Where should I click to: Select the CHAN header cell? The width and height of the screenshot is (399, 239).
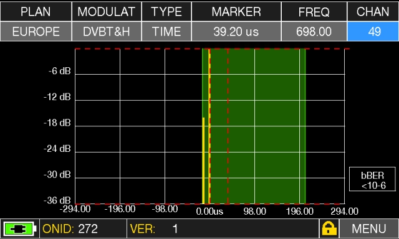point(373,12)
